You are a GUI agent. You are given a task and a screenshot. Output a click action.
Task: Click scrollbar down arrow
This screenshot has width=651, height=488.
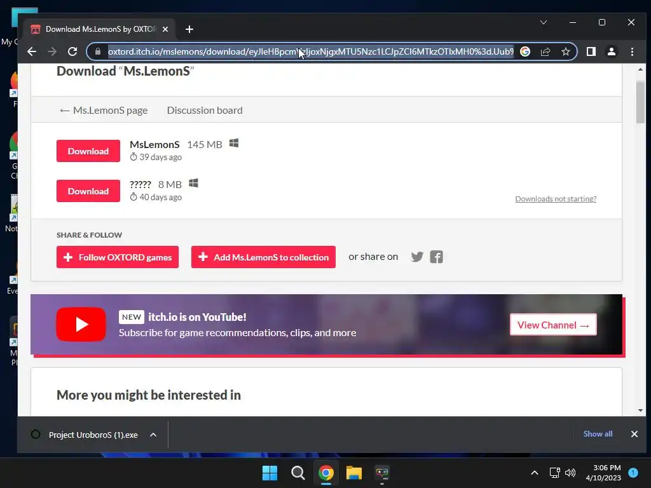(x=640, y=410)
